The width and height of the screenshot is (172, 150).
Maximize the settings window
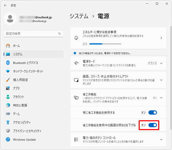(157, 4)
